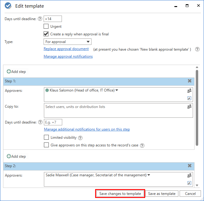Viewport: 204px width, 201px height.
Task: Click the steps list vertical scrollbar
Action: point(197,107)
